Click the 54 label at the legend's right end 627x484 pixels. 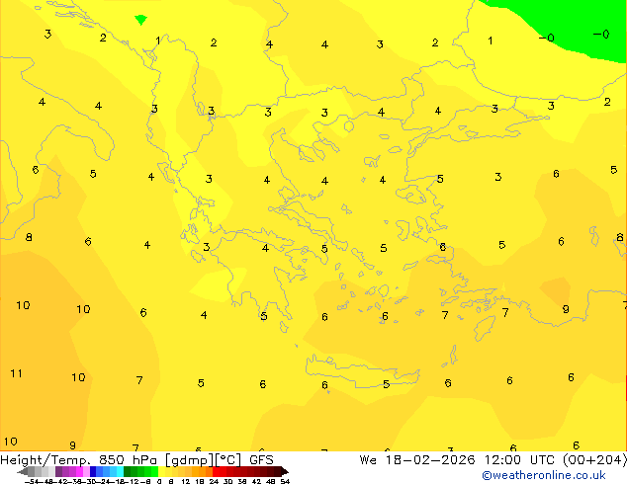coord(285,481)
